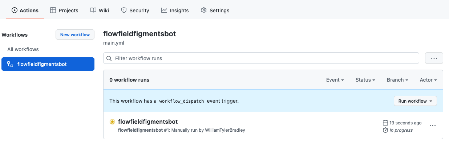Click the workflow icon beside flowfieldfigmentsbot in sidebar

10,64
